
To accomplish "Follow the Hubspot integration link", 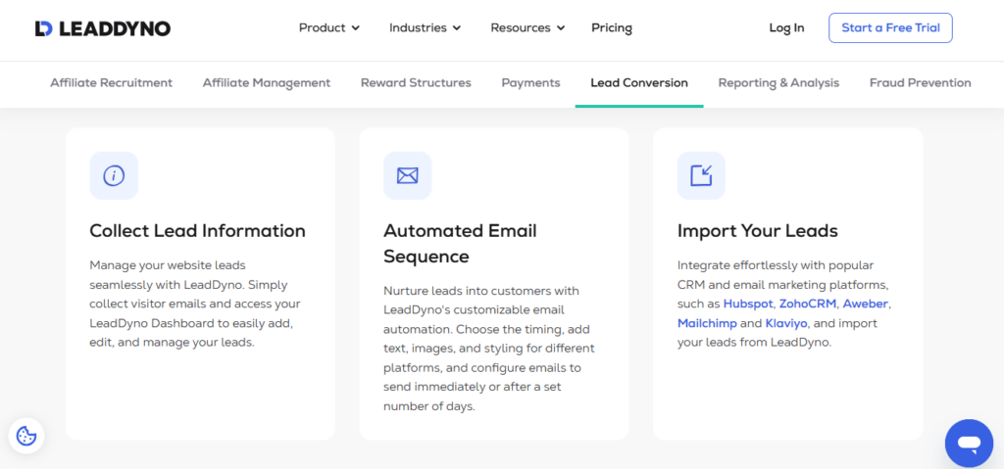I will click(x=748, y=304).
